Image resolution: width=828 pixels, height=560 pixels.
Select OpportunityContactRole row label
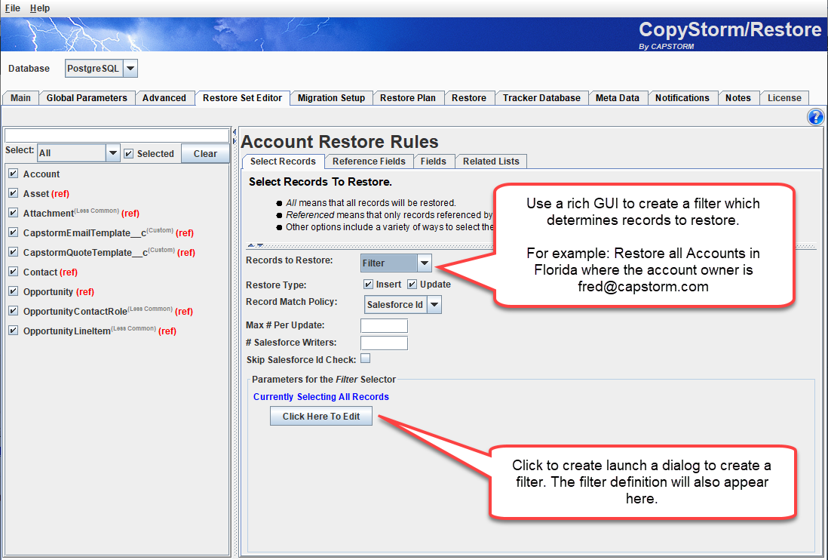108,311
